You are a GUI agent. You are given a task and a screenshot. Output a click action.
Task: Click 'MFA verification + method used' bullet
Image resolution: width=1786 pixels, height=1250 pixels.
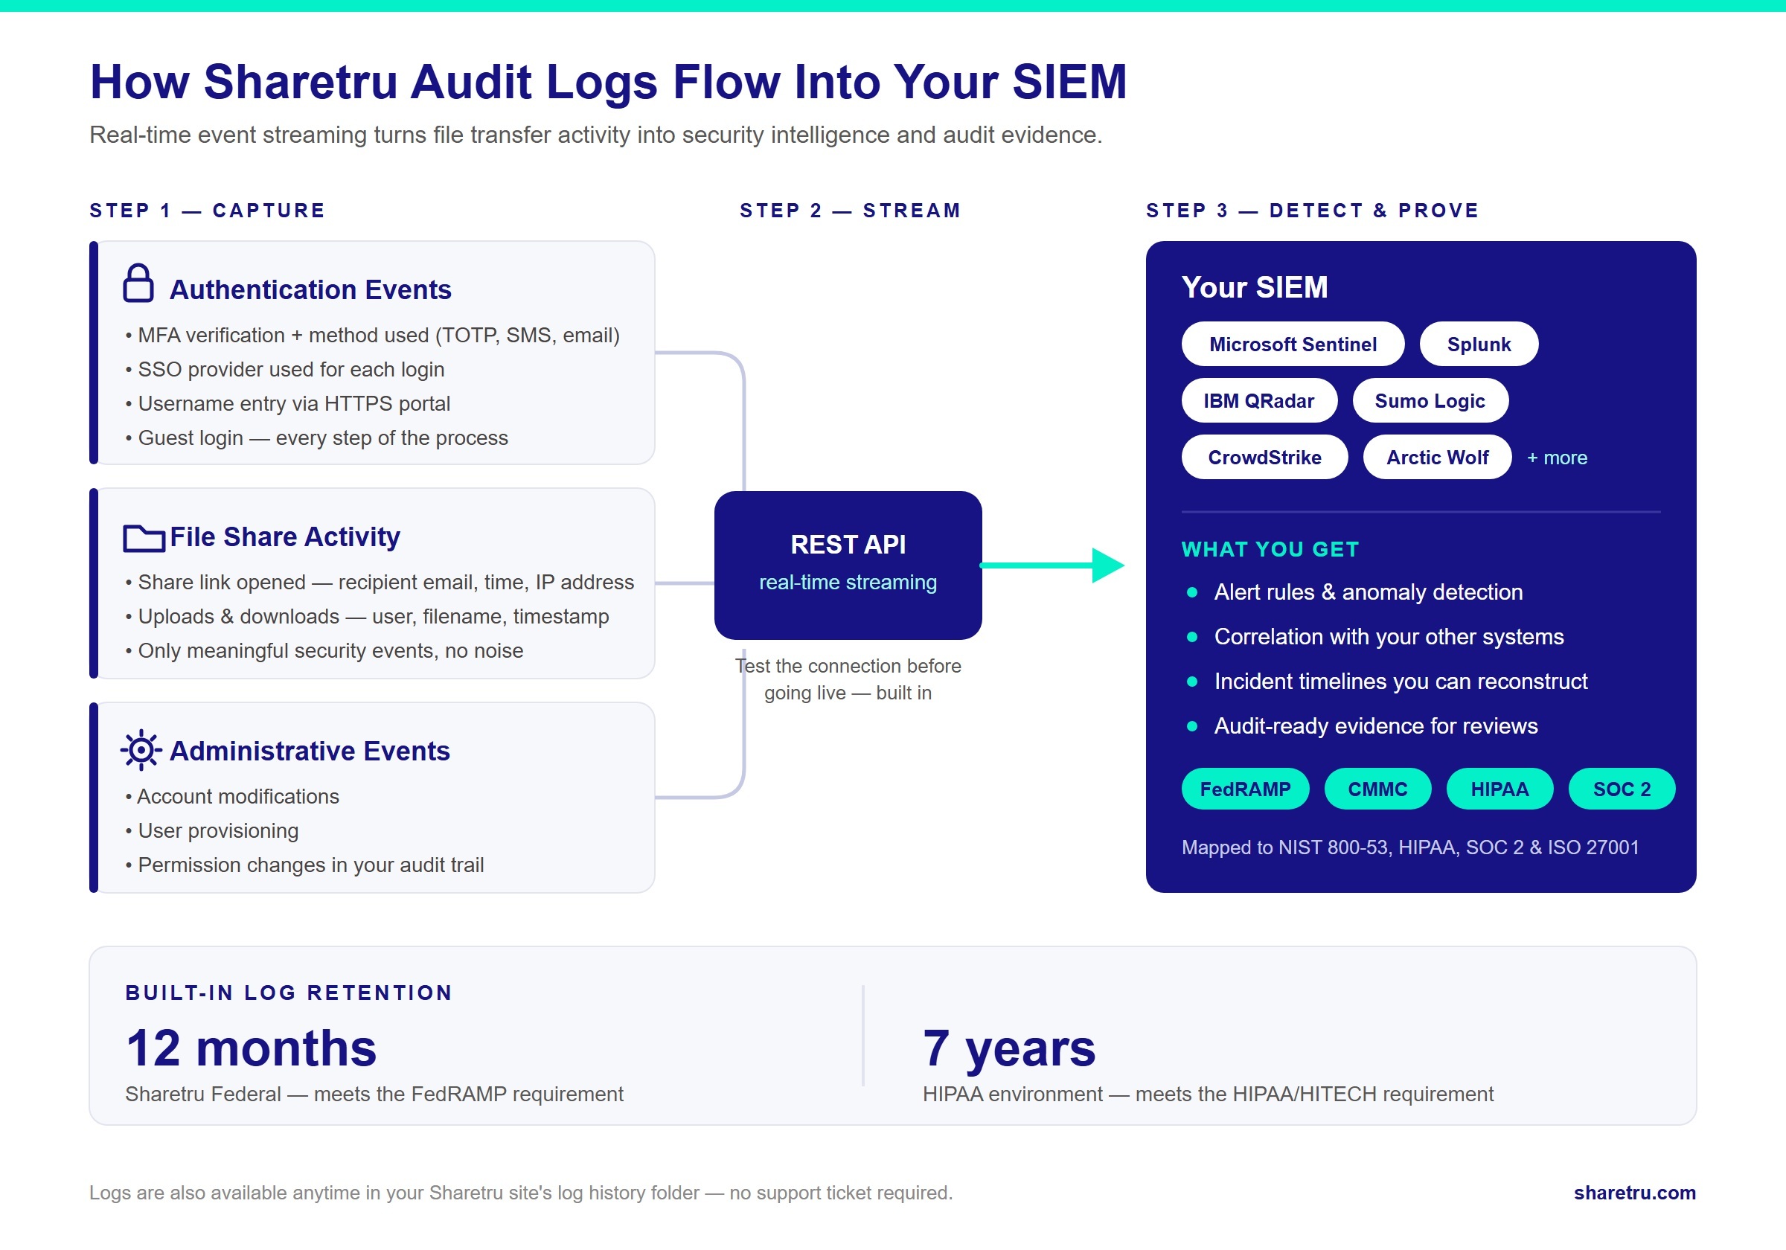[373, 336]
